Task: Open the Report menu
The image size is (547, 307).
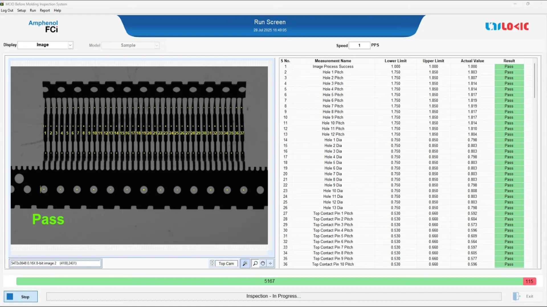Action: pos(45,11)
